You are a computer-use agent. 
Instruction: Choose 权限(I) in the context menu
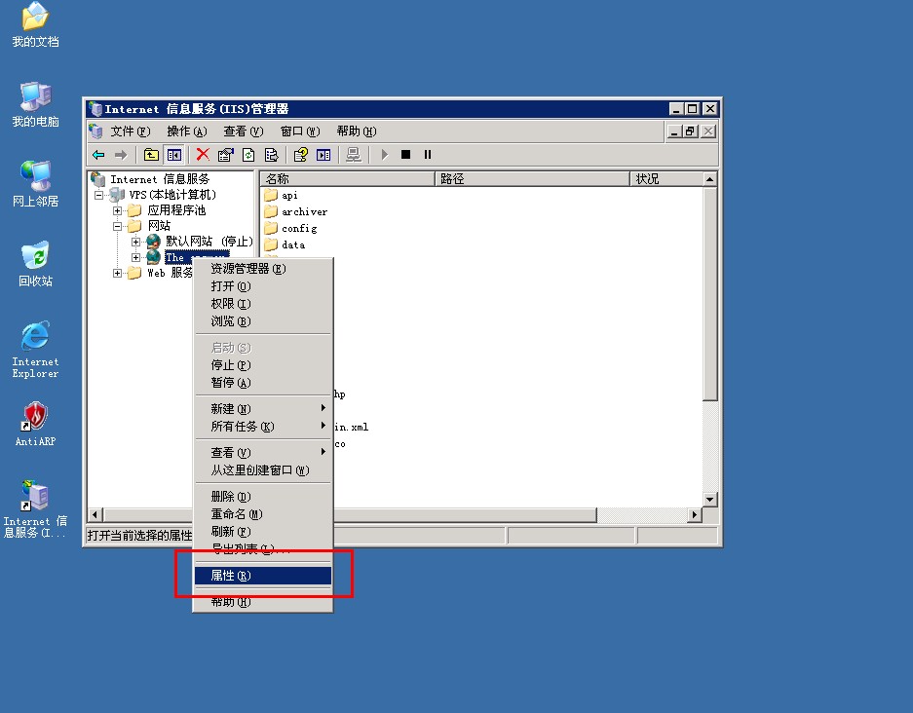tap(263, 304)
